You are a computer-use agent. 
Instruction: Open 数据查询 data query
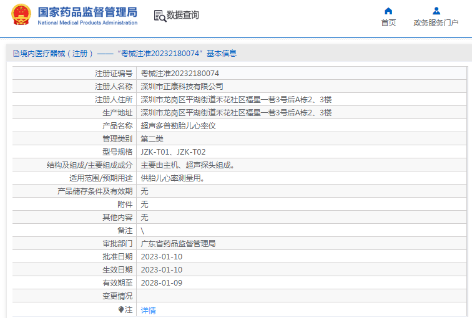click(x=183, y=15)
